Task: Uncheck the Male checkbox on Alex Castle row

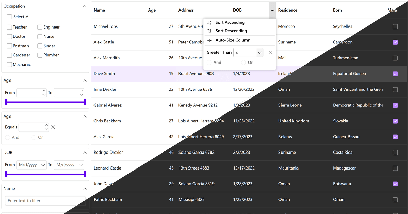Action: pyautogui.click(x=395, y=42)
